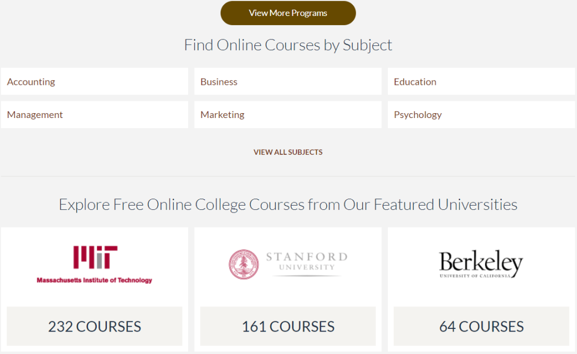Image resolution: width=577 pixels, height=354 pixels.
Task: Pick the Psychology subject tile
Action: pyautogui.click(x=481, y=115)
